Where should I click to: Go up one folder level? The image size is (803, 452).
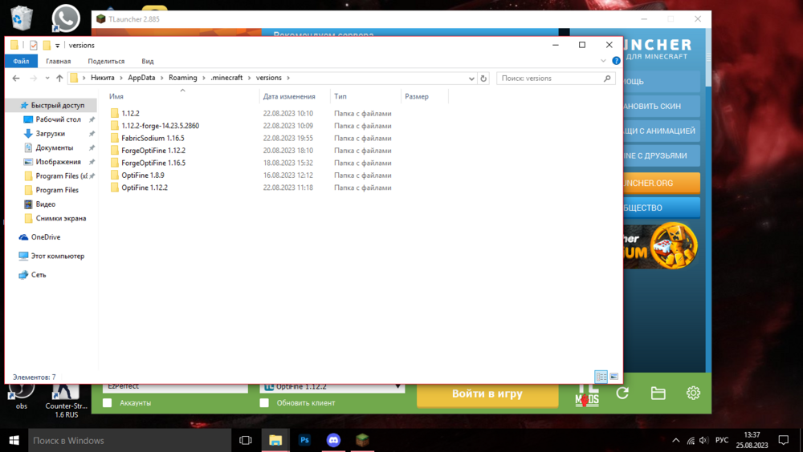click(59, 79)
